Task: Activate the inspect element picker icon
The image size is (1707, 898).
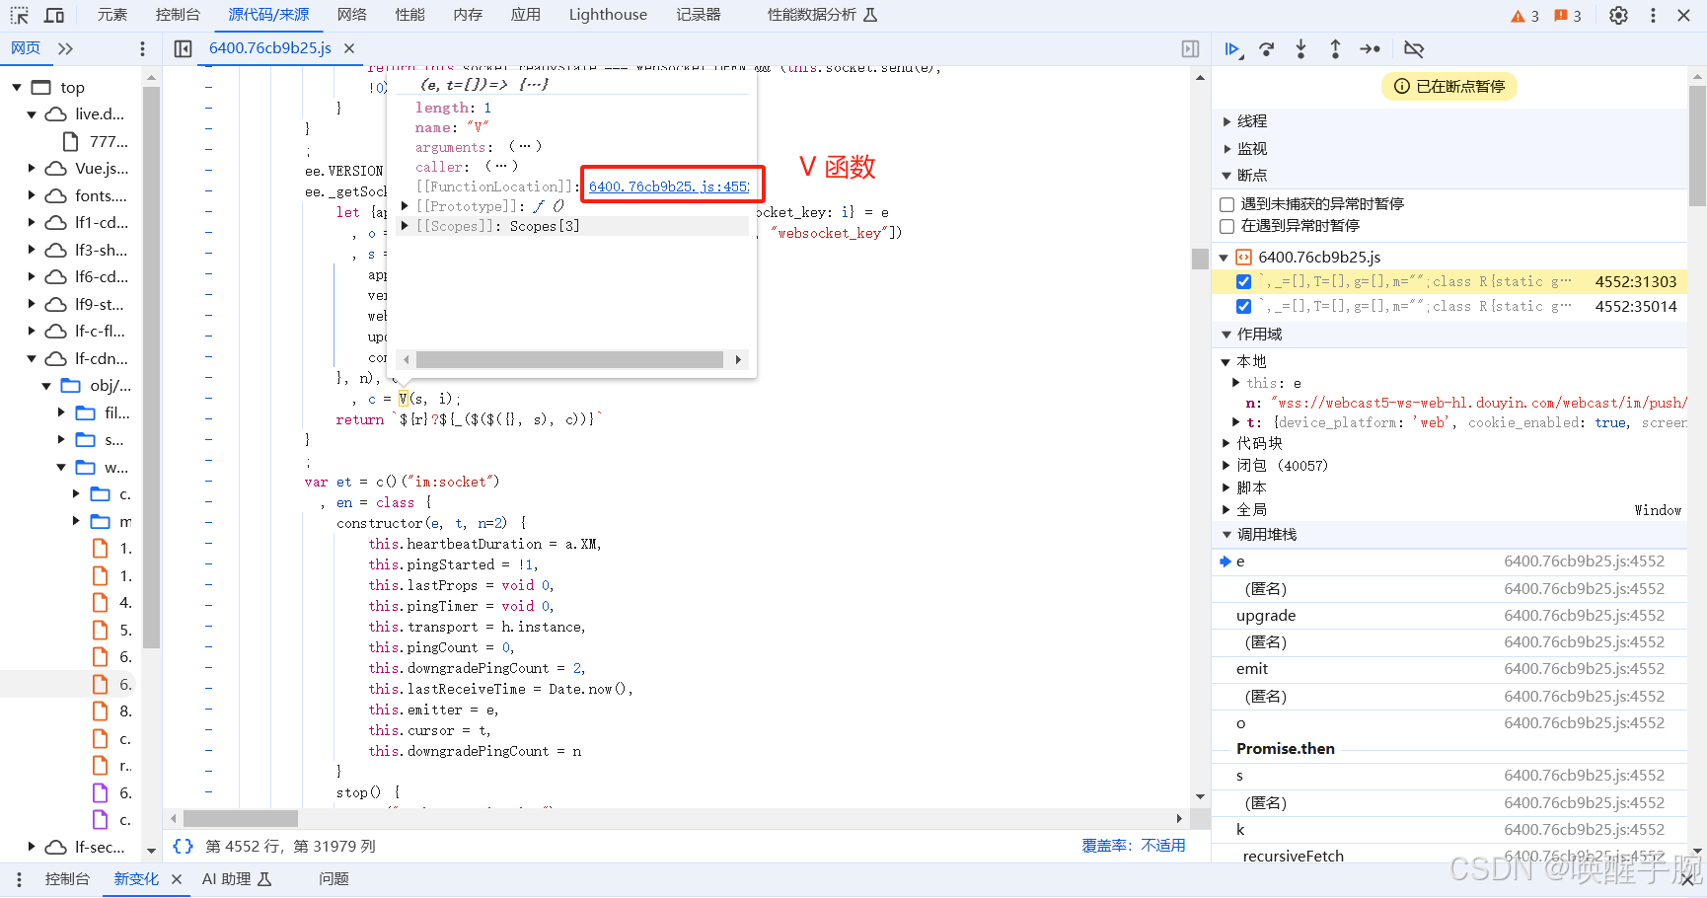Action: click(x=19, y=15)
